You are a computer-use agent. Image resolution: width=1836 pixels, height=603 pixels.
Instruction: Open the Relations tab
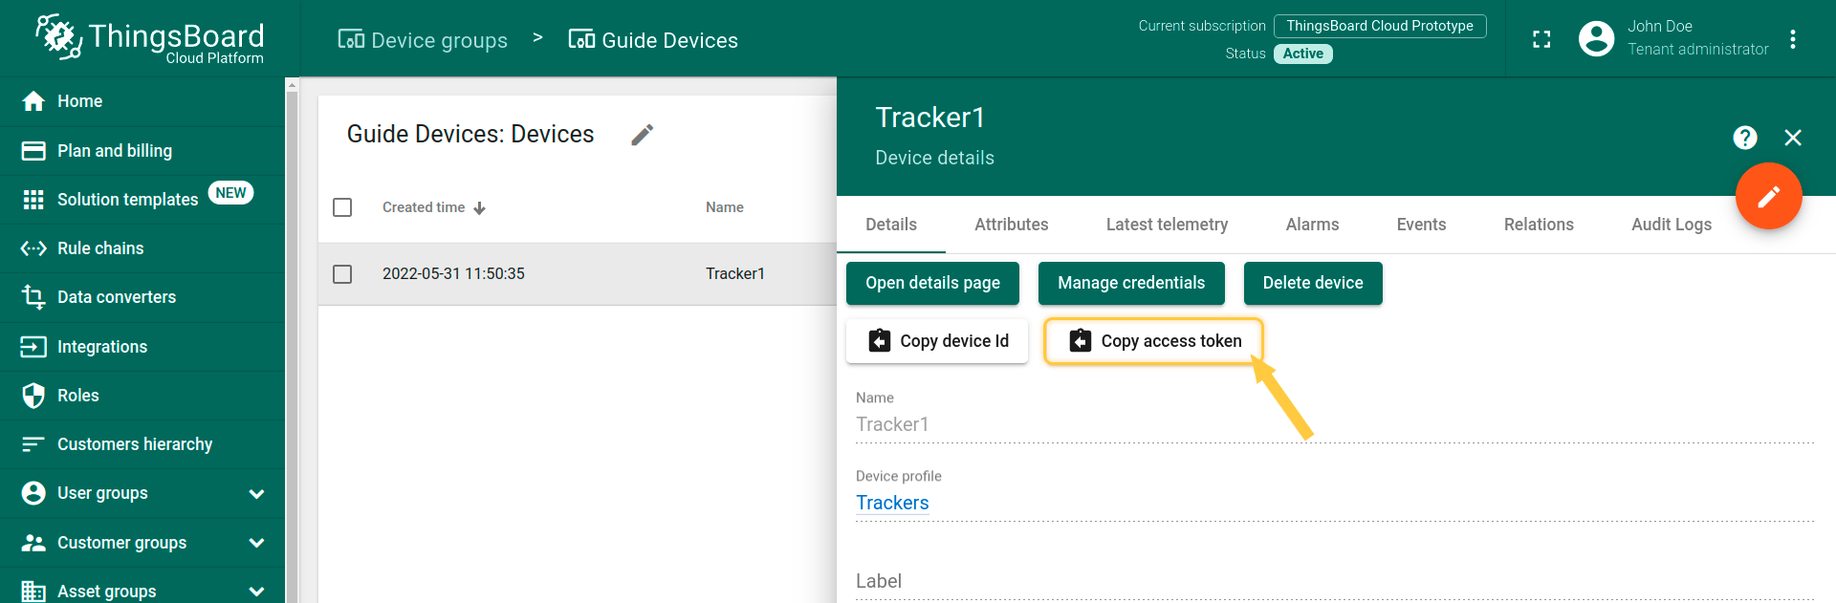coord(1539,225)
